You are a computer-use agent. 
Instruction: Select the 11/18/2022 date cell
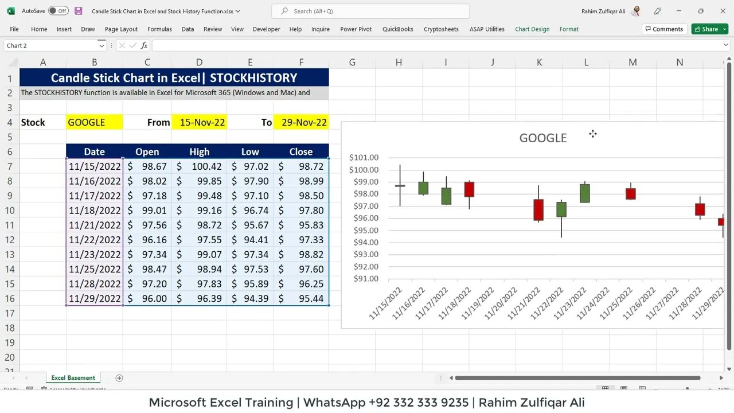pyautogui.click(x=94, y=211)
